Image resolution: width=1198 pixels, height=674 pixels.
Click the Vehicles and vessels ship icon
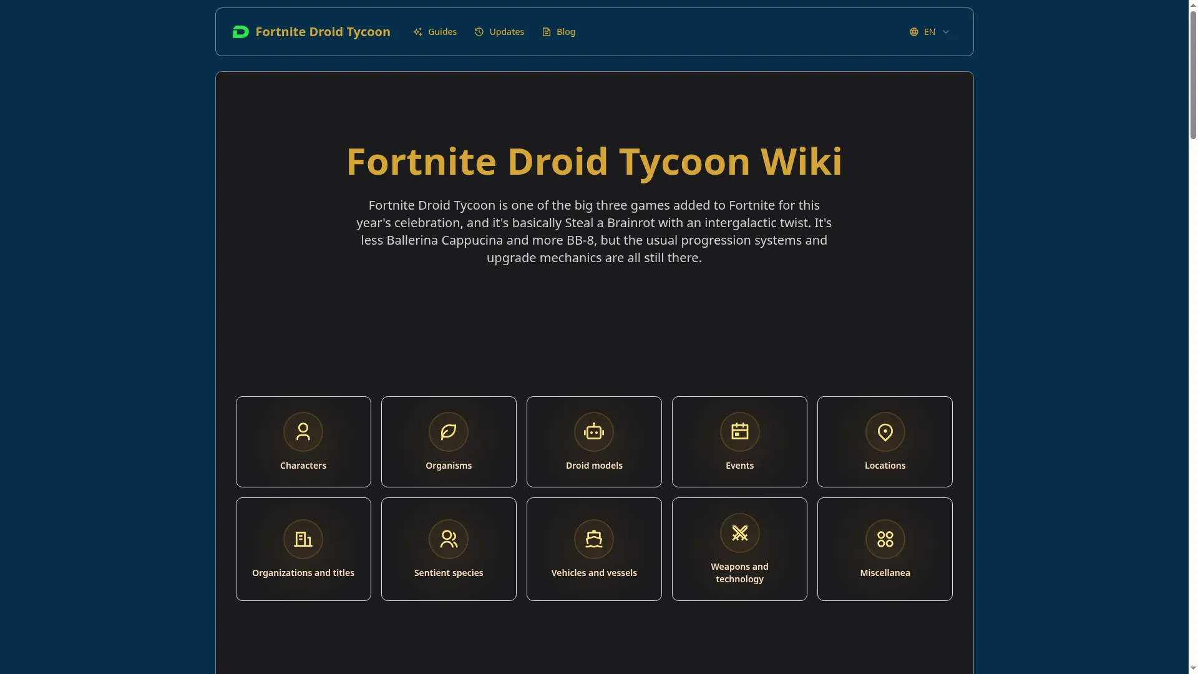(594, 539)
